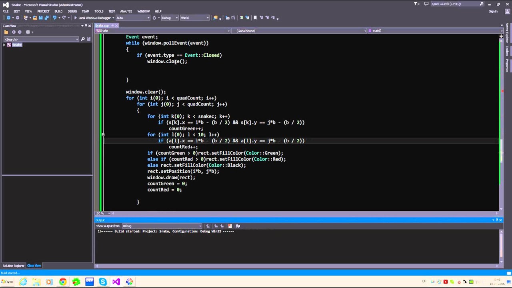Click the Undo arrow in toolbar
The image size is (512, 288).
tap(54, 18)
